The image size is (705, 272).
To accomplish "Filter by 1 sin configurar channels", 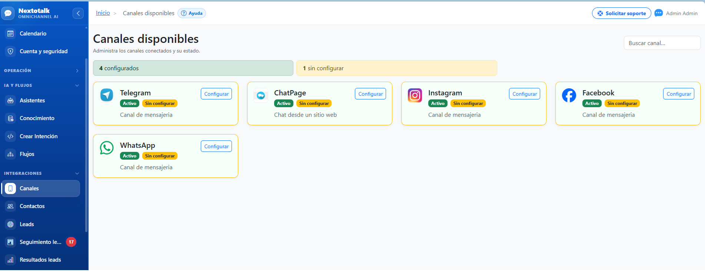I will [x=397, y=68].
